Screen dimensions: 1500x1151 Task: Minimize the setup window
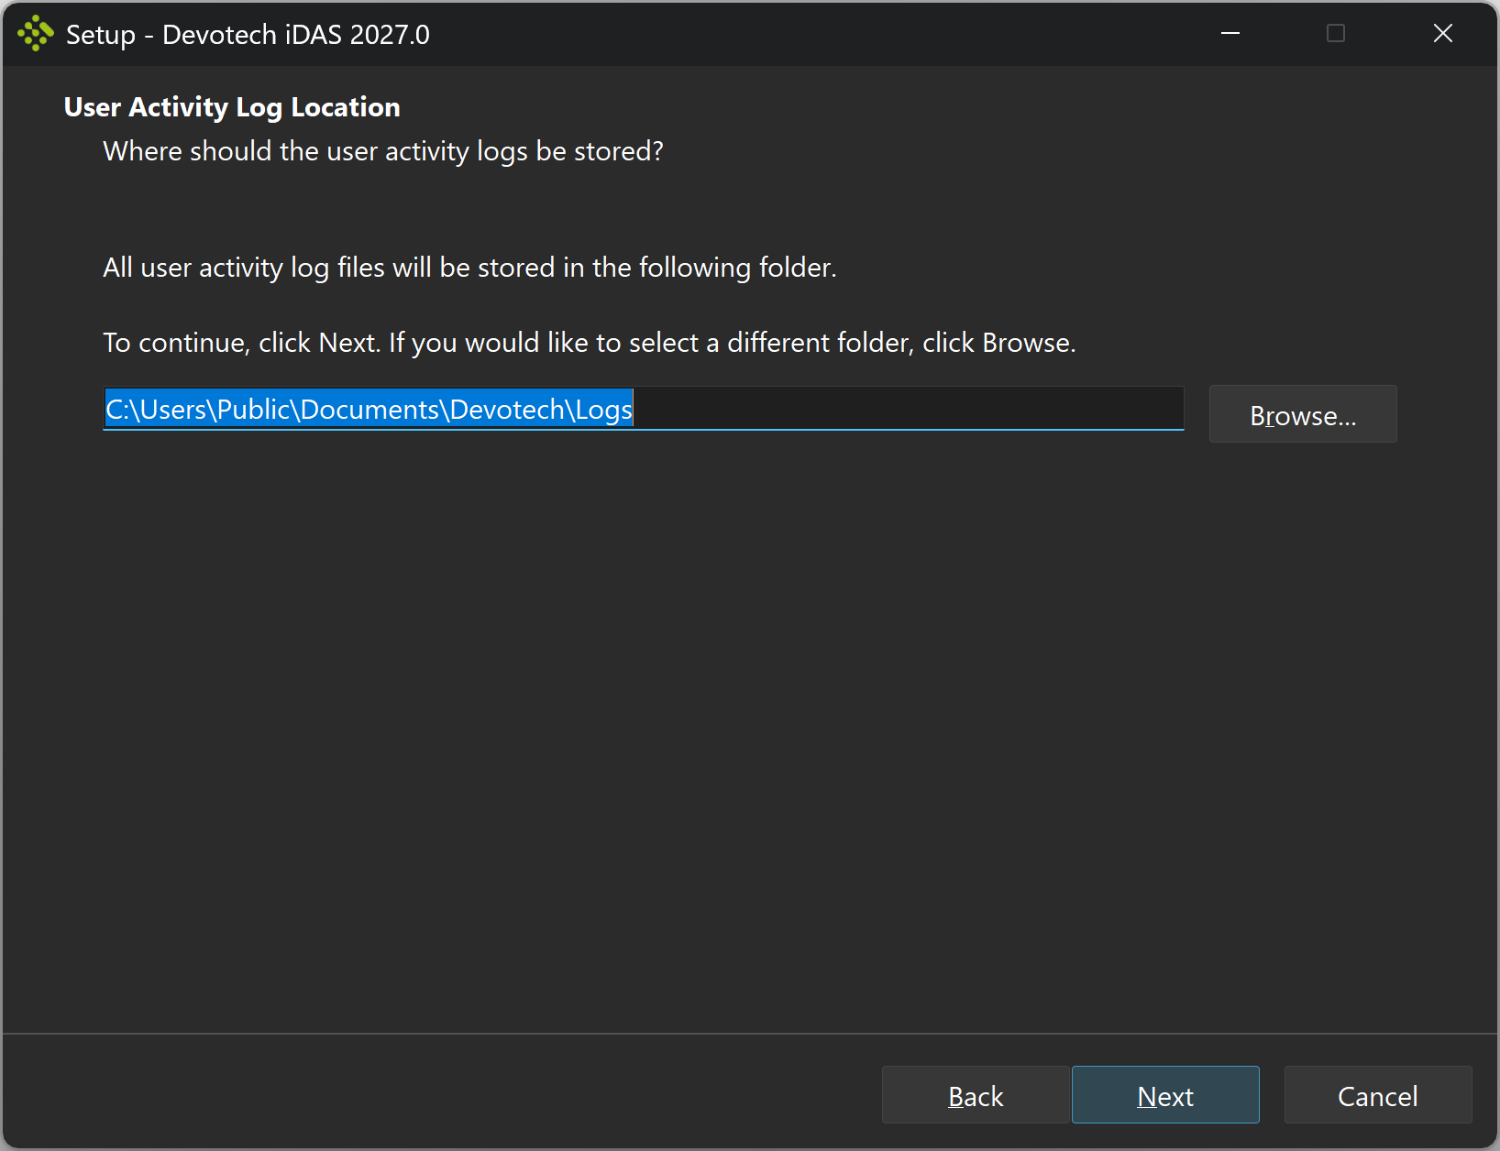coord(1230,34)
